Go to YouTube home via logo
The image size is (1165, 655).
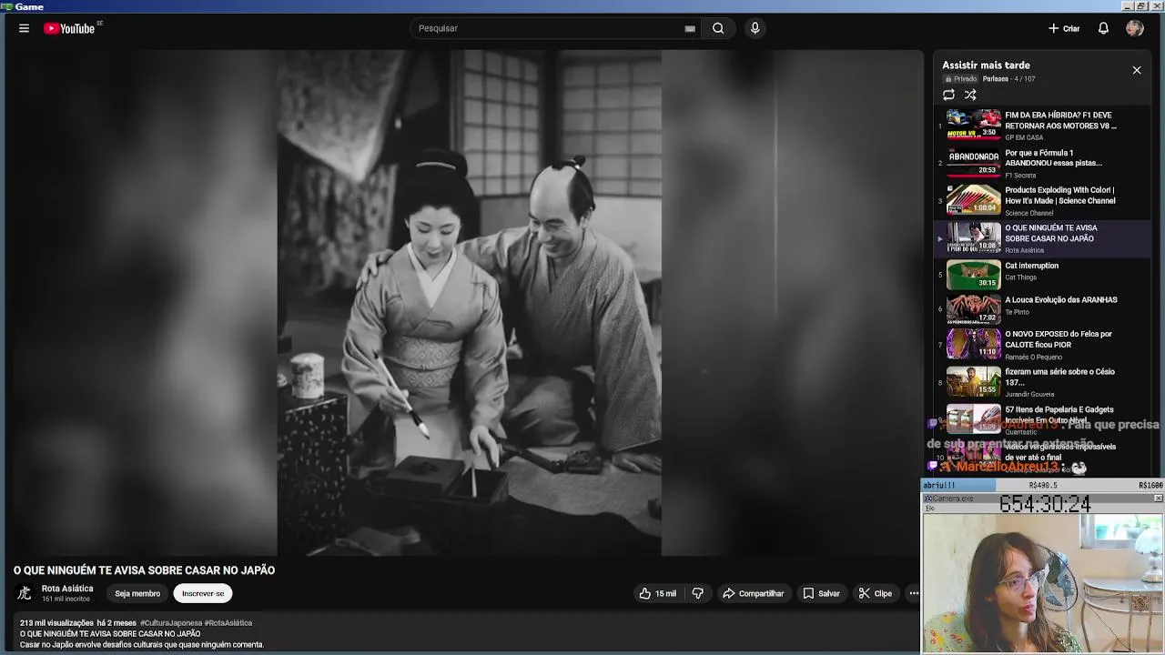pos(70,28)
